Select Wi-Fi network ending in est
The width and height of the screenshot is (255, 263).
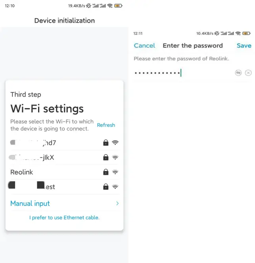tap(65, 187)
